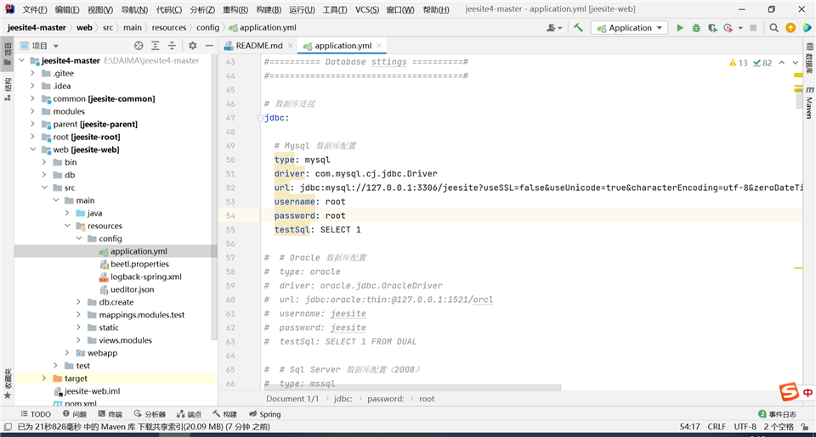Go to next highlighted problem arrow
816x437 pixels.
click(x=796, y=63)
